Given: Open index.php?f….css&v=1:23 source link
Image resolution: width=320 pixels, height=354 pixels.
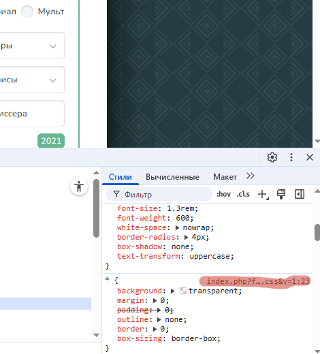Looking at the screenshot, I should click(x=258, y=281).
